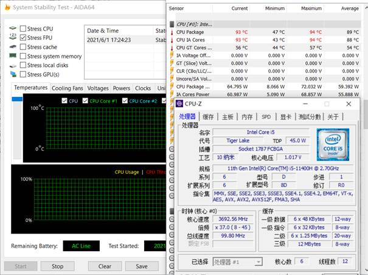368x275 pixels.
Task: Click the cache chip icon
Action: [13, 46]
